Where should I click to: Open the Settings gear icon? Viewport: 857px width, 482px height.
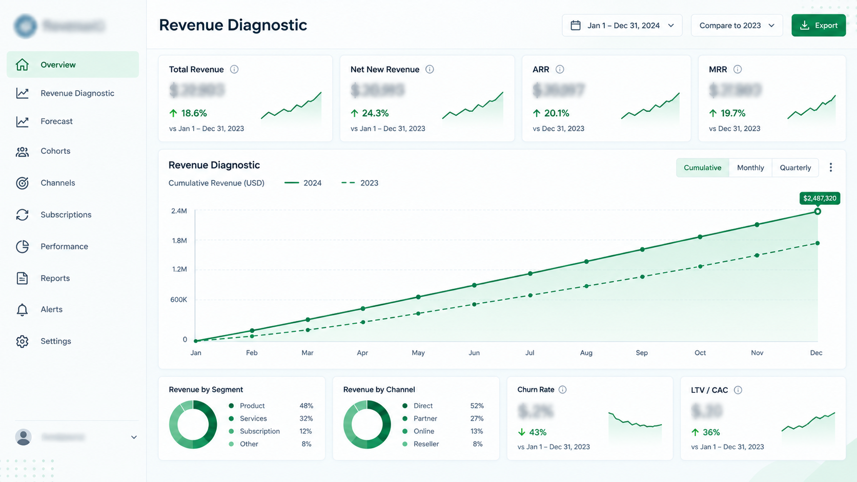22,341
